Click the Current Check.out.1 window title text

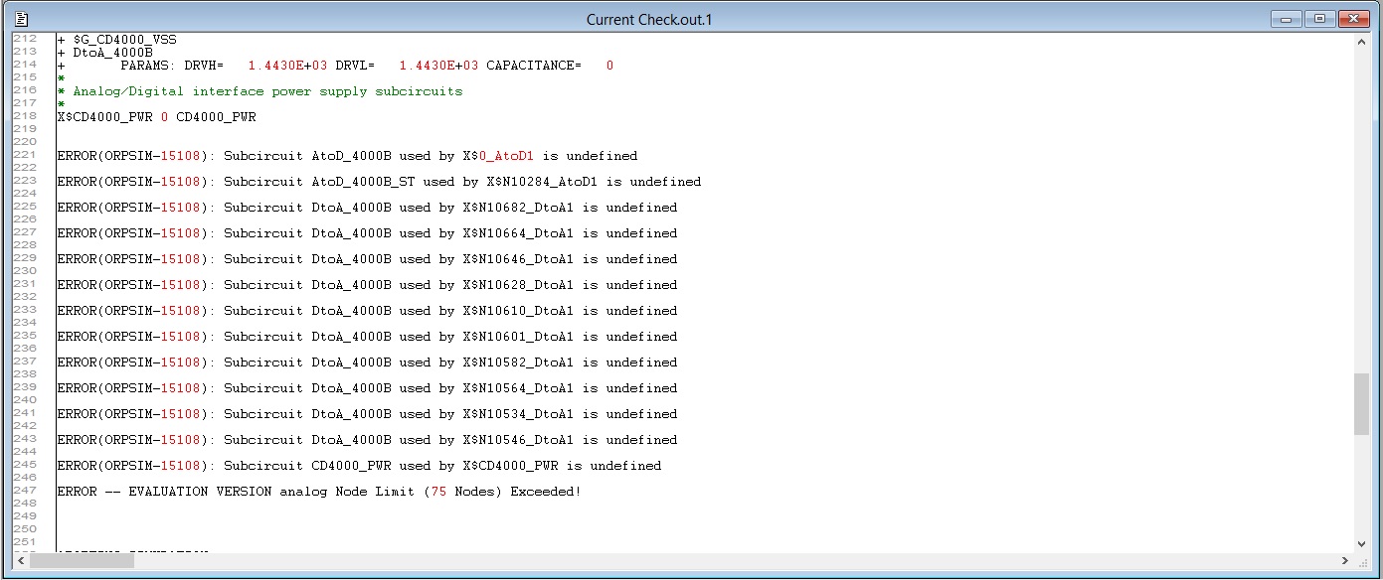point(648,20)
